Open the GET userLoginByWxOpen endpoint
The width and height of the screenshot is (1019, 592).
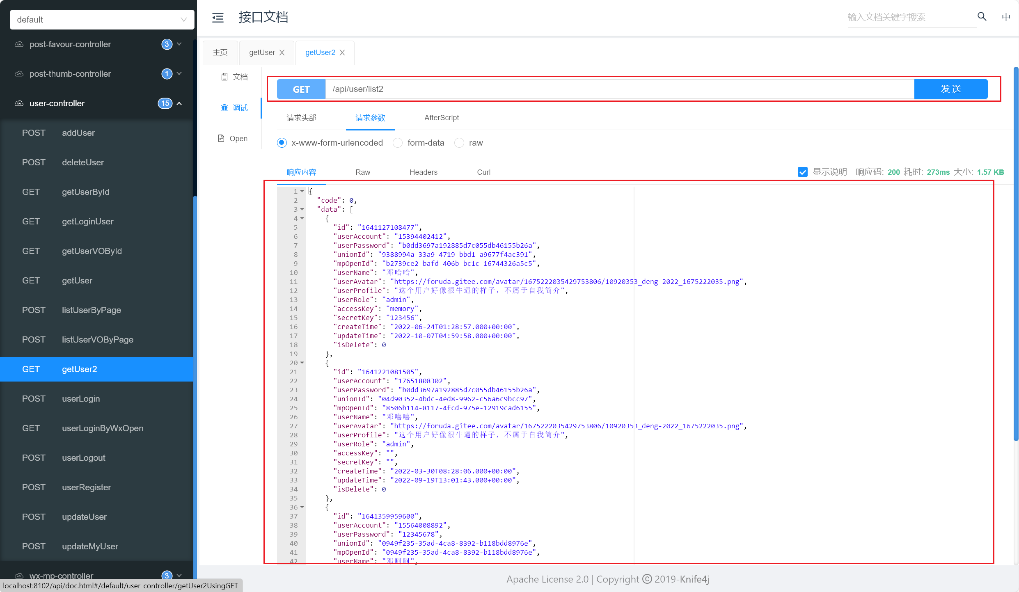97,428
